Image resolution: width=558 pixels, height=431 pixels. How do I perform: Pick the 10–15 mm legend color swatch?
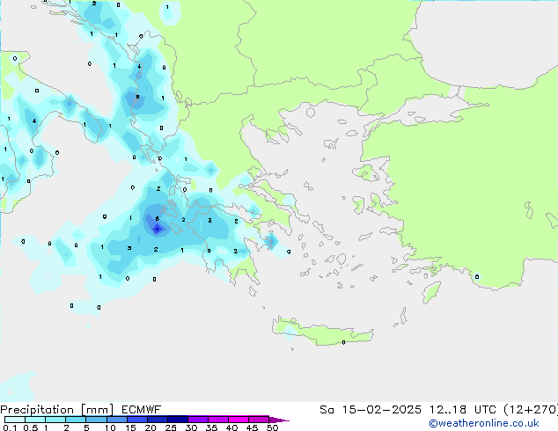(116, 420)
